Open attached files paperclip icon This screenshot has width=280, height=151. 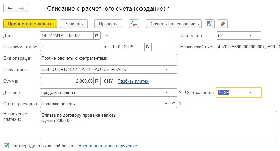tap(222, 24)
